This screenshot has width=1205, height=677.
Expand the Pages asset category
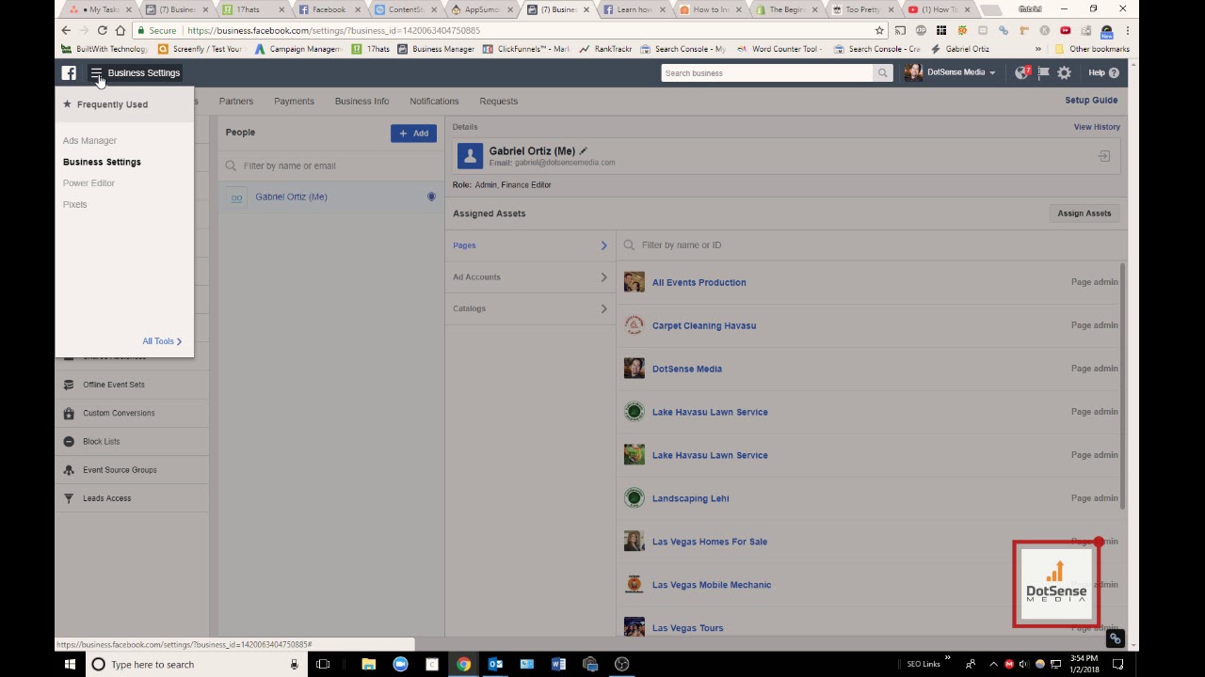pos(529,245)
